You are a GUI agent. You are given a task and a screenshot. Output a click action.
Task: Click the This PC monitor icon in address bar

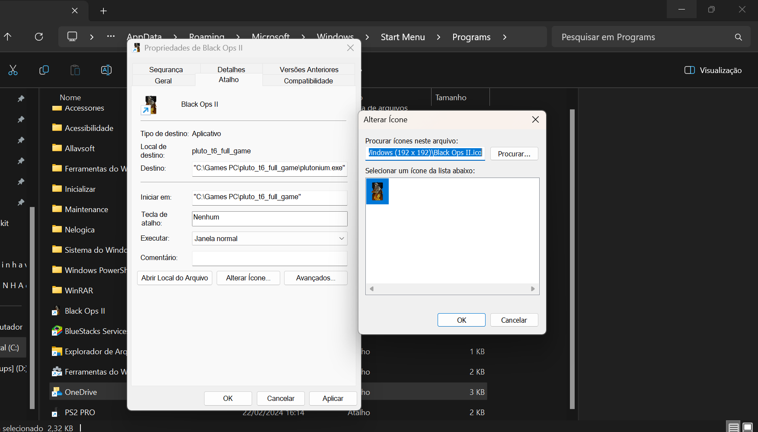tap(72, 37)
